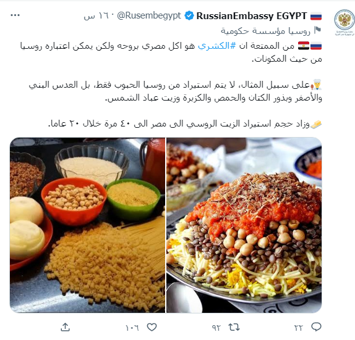Open the الكشري hashtag
The image size is (355, 340).
point(217,46)
